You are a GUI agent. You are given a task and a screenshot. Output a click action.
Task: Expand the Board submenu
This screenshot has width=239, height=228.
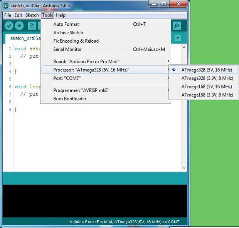pos(106,62)
